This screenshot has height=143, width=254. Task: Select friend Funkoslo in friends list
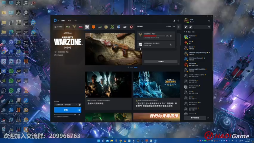coord(197,37)
